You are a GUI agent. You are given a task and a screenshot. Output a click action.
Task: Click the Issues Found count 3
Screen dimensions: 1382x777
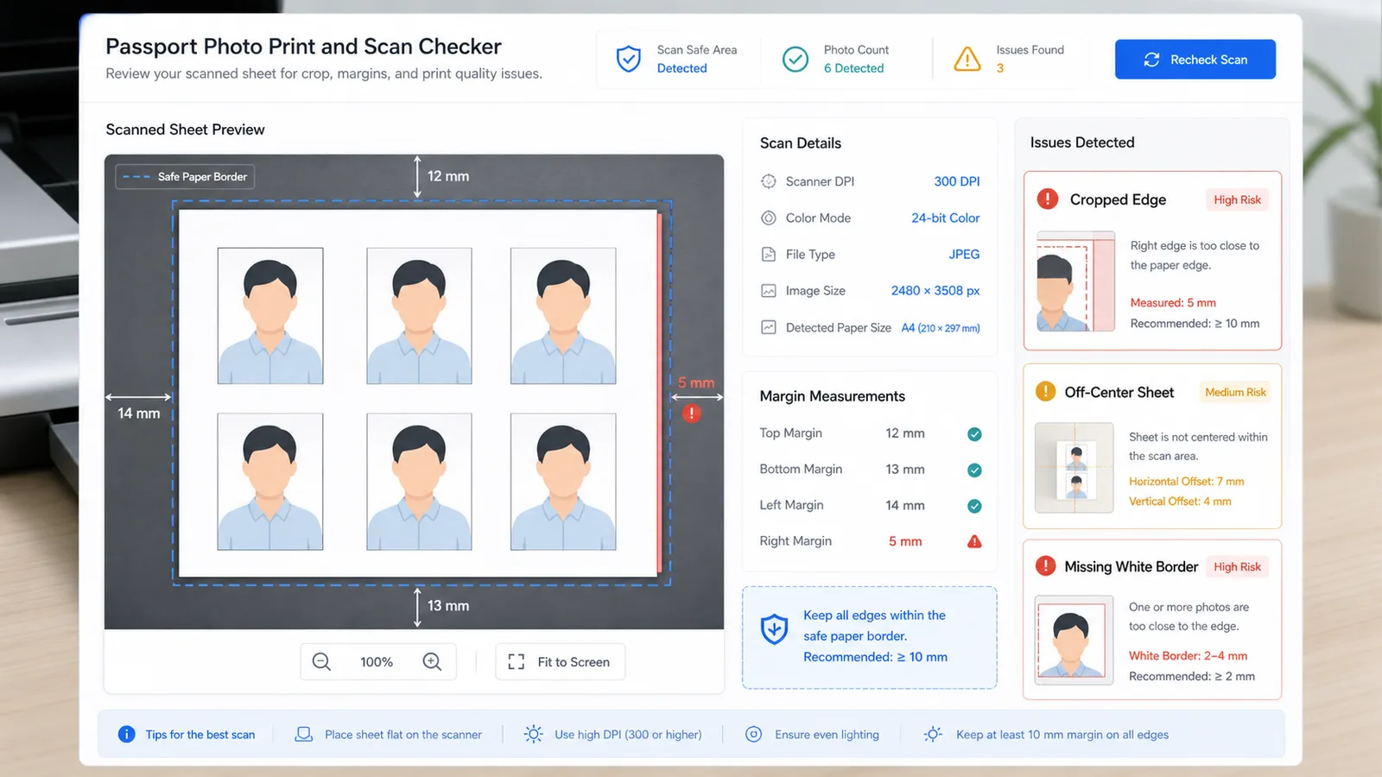[x=1000, y=68]
